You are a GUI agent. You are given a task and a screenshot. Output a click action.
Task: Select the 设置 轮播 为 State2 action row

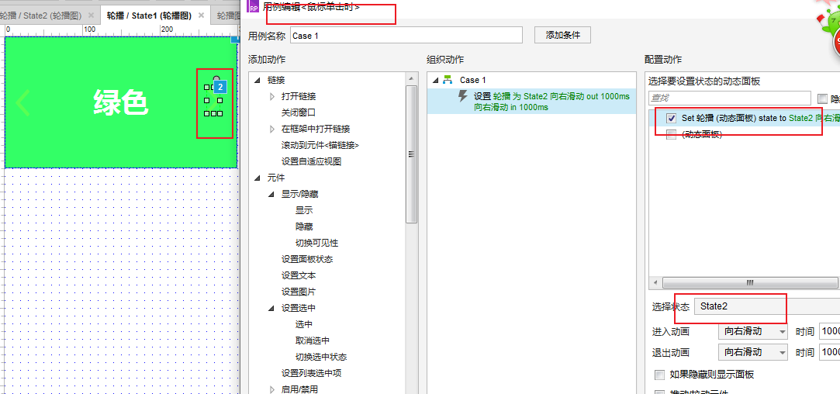[531, 102]
